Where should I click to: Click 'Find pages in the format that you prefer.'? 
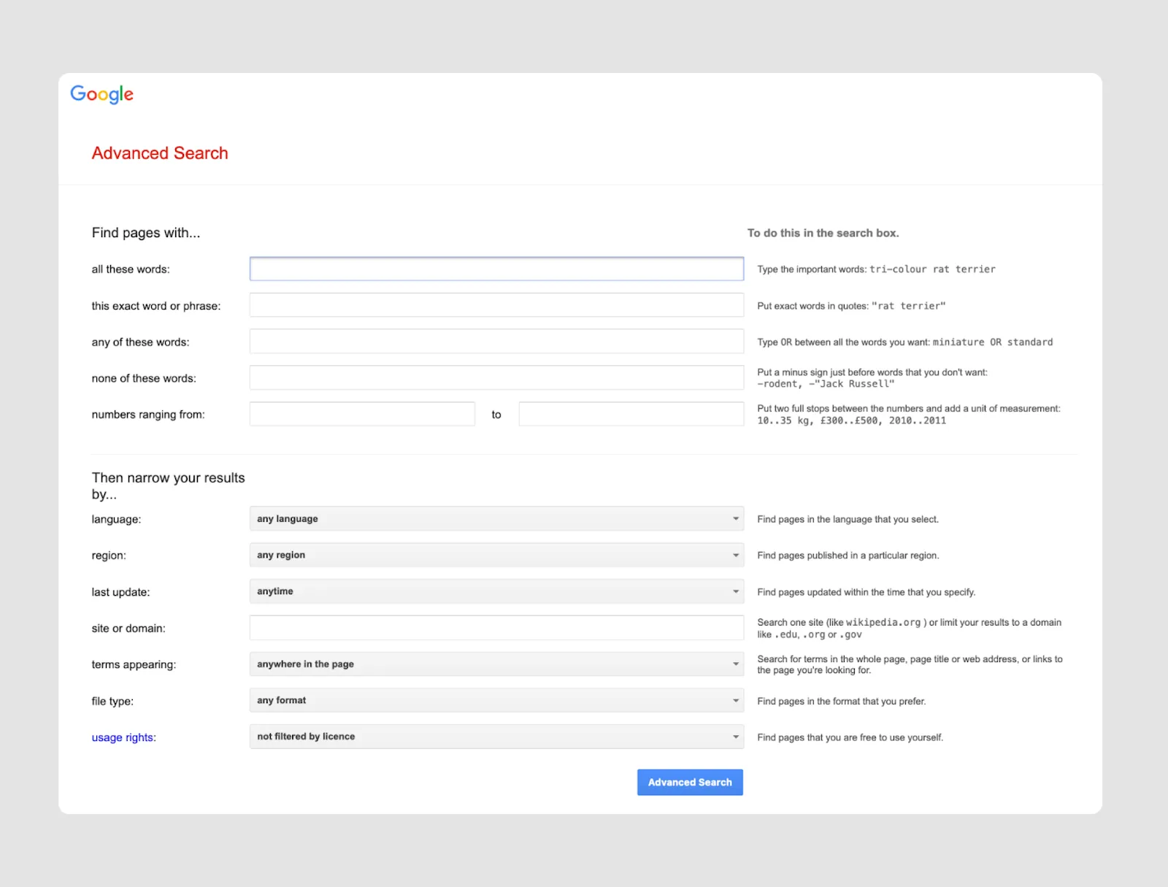(842, 701)
